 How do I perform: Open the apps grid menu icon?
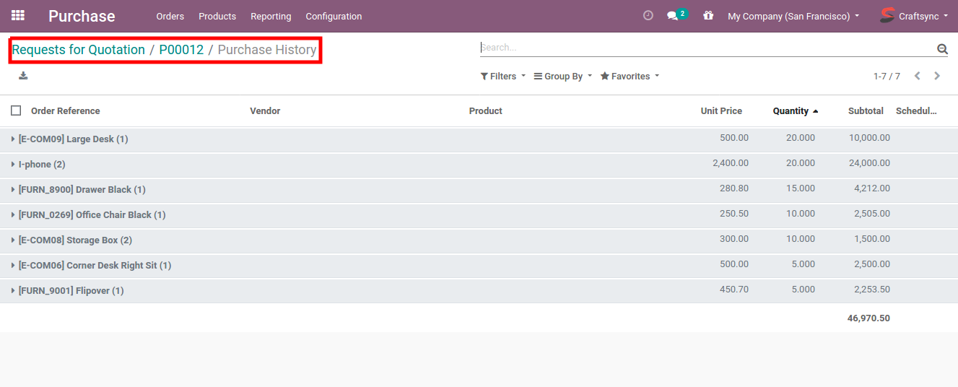[x=18, y=15]
